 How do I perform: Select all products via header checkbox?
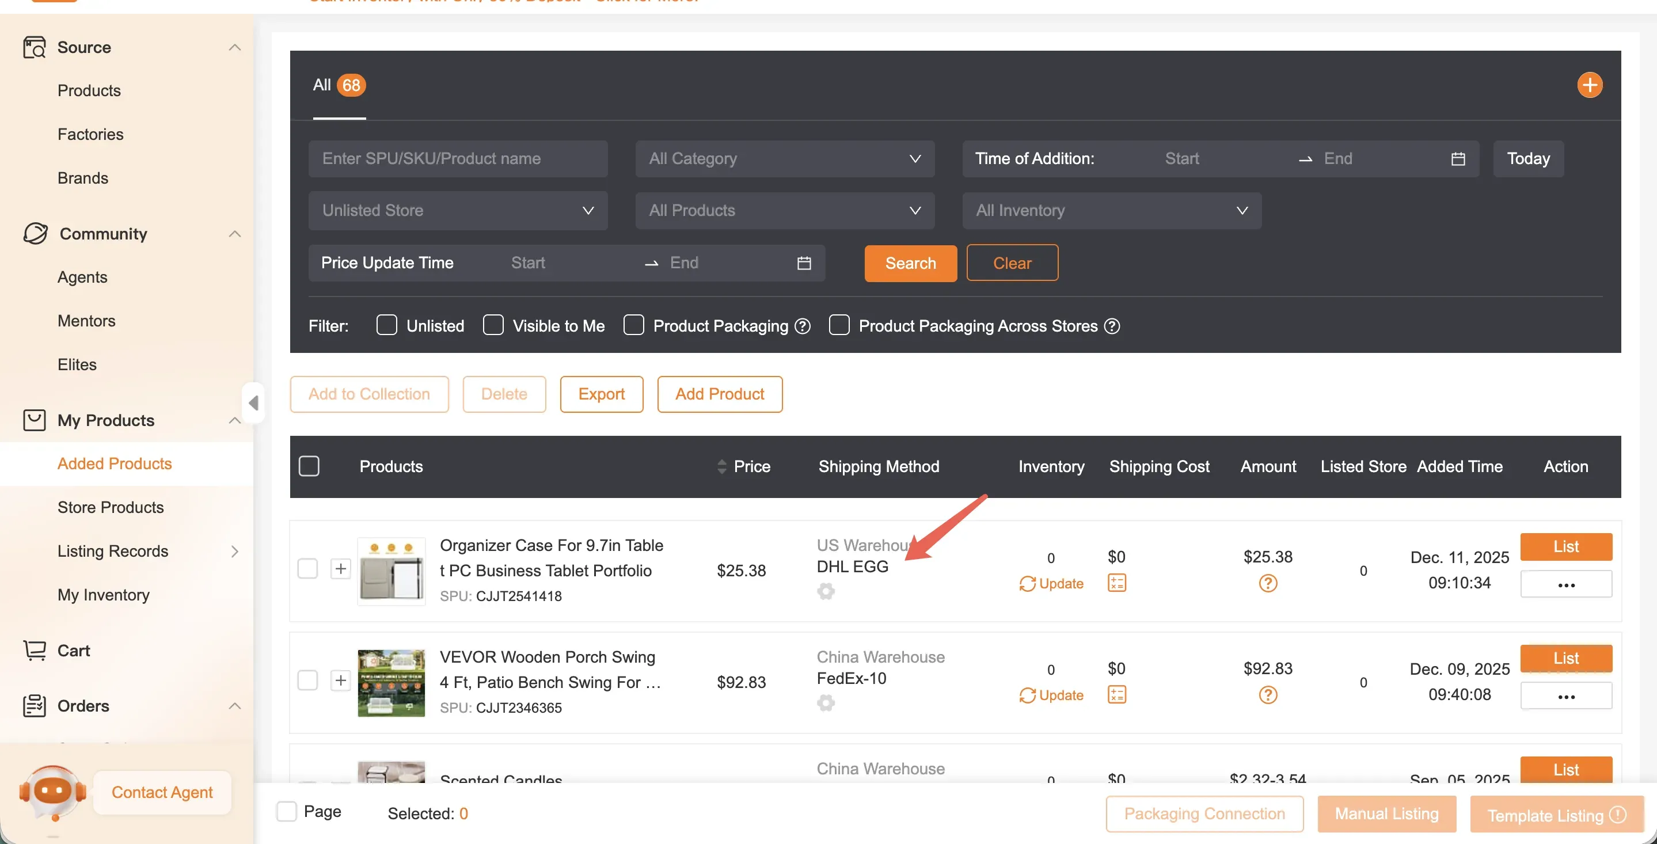(309, 466)
